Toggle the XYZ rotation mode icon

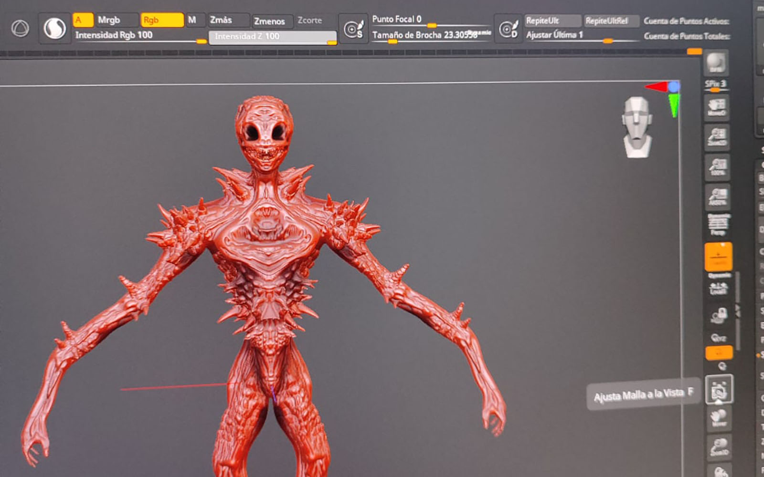click(719, 338)
